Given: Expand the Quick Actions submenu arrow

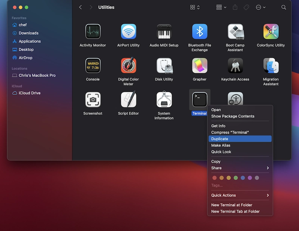Looking at the screenshot, I should [x=268, y=195].
